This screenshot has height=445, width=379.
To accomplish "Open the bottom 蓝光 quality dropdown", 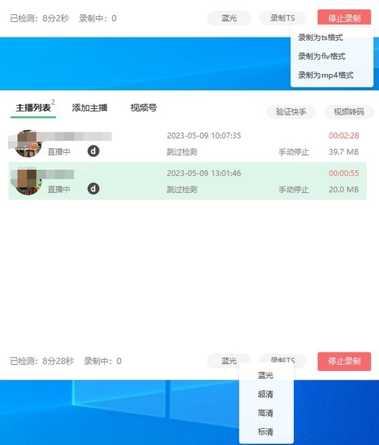I will pos(229,361).
